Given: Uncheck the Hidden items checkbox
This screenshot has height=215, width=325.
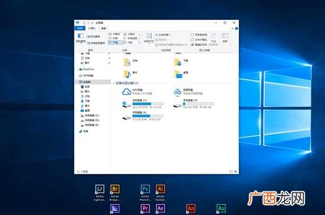Looking at the screenshot, I should tap(192, 44).
